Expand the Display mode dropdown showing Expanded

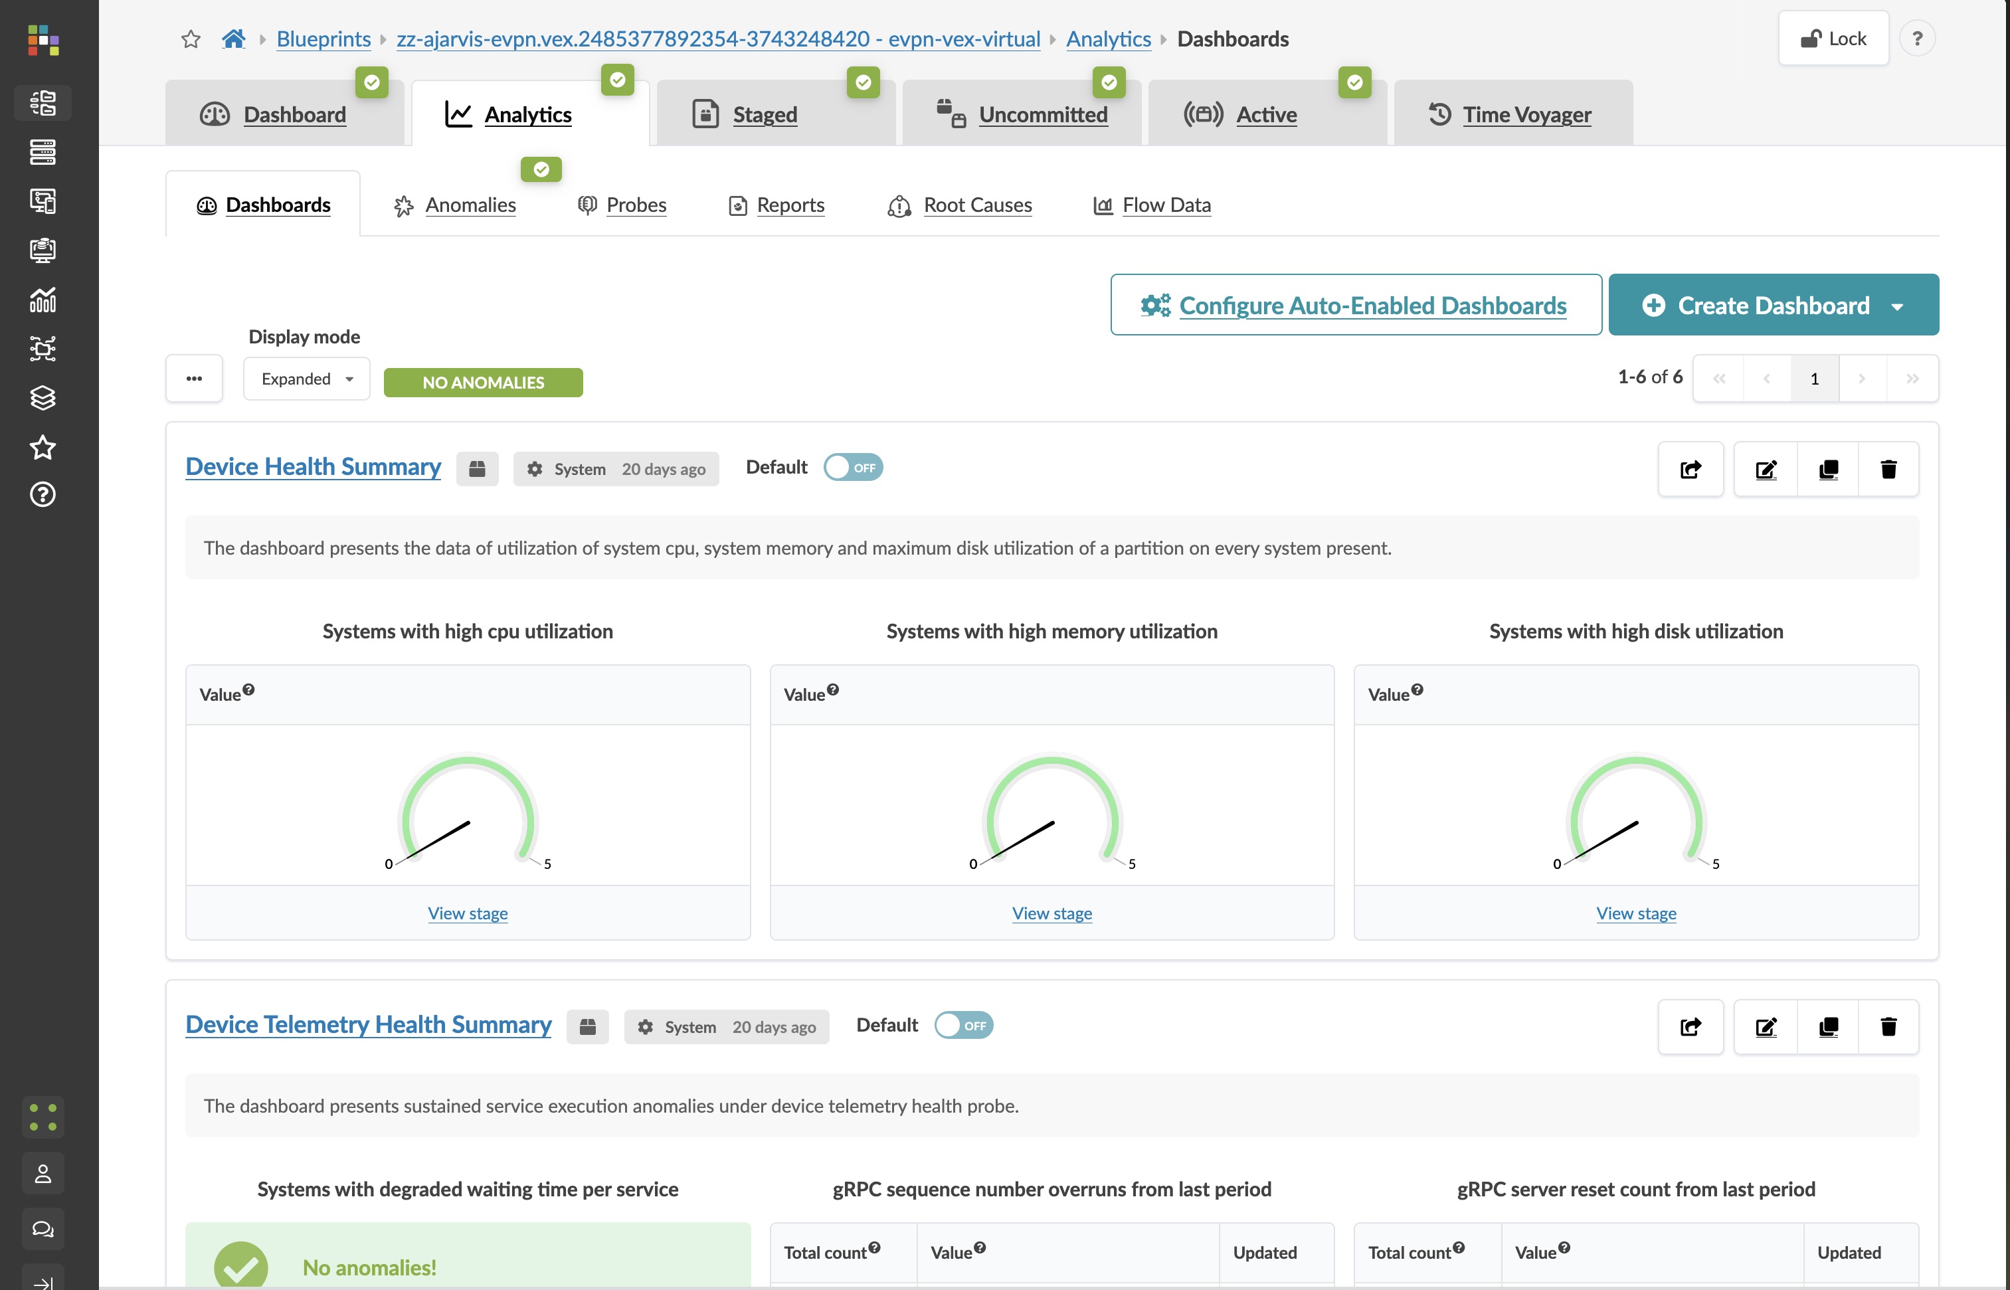(x=306, y=378)
